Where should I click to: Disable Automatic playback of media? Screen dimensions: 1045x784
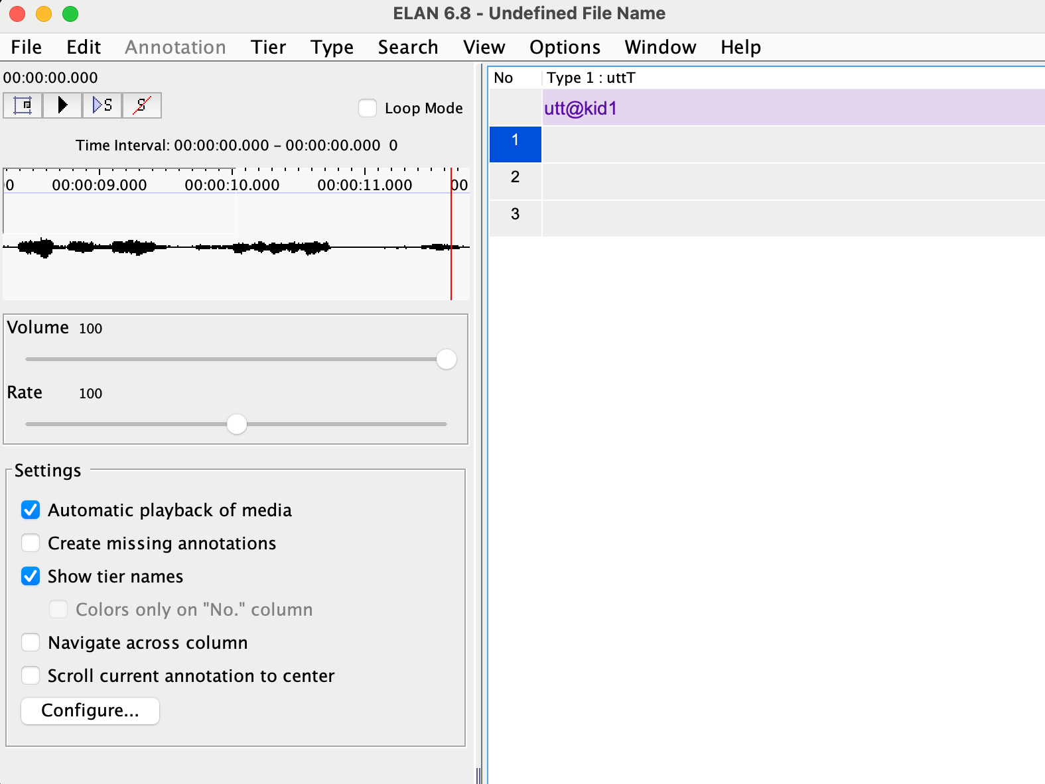pos(31,510)
